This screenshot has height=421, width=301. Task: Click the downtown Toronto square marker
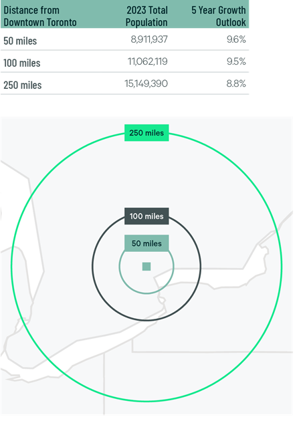click(146, 267)
